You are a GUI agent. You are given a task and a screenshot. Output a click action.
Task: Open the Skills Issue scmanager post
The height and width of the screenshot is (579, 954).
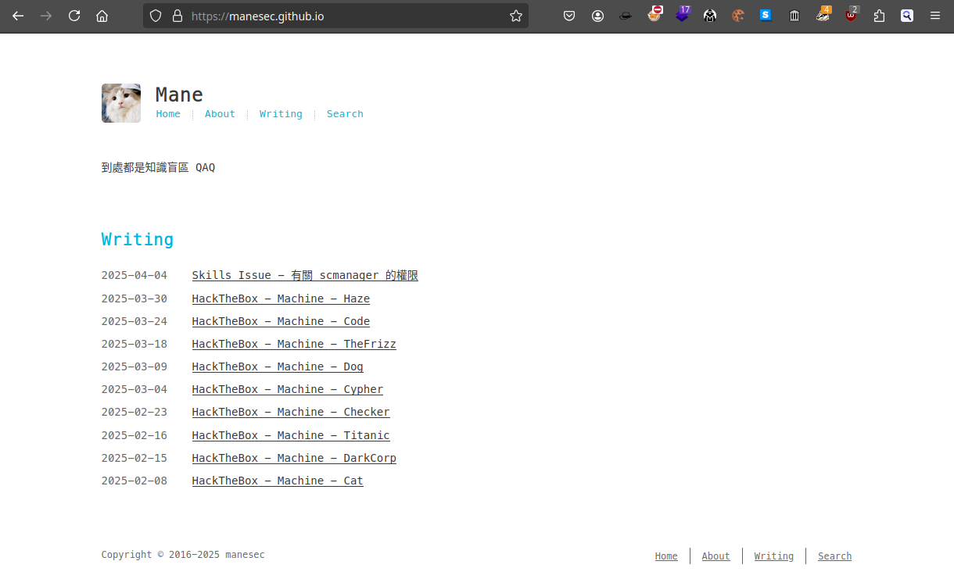305,276
